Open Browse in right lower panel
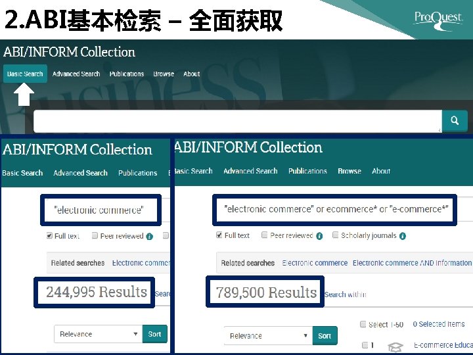Viewport: 473px width, 355px height. (x=349, y=171)
